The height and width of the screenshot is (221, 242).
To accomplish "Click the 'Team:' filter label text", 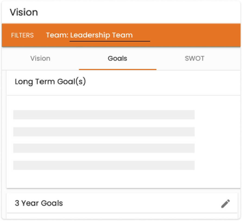I will (57, 35).
